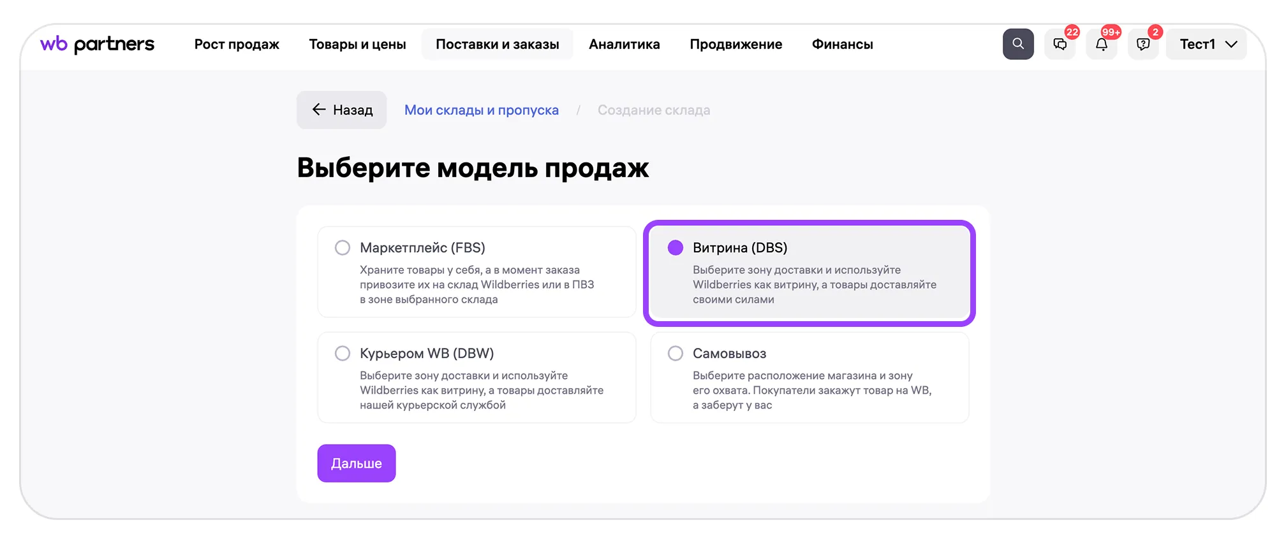
Task: Open Продвижение menu item
Action: point(735,45)
